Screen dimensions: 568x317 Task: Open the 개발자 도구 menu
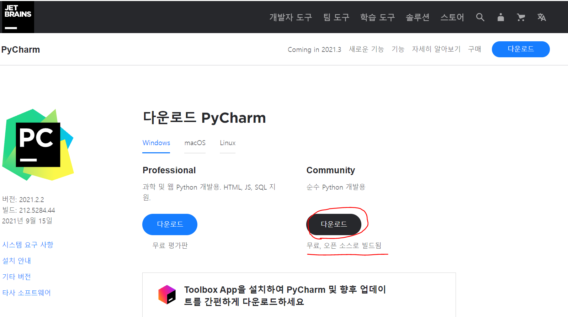[x=291, y=17]
